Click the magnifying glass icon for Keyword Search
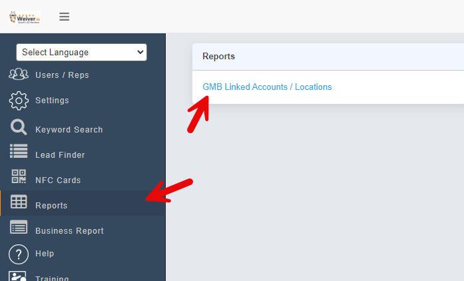The width and height of the screenshot is (464, 281). coord(19,128)
